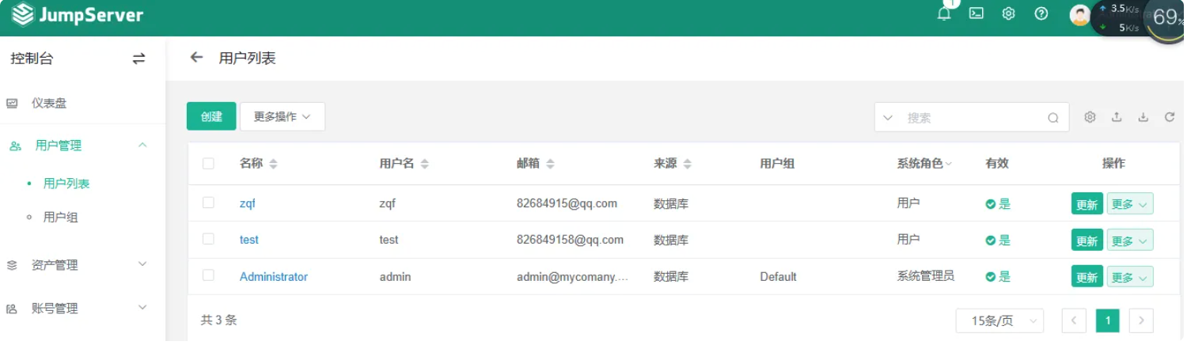
Task: Refresh the user list table
Action: point(1170,117)
